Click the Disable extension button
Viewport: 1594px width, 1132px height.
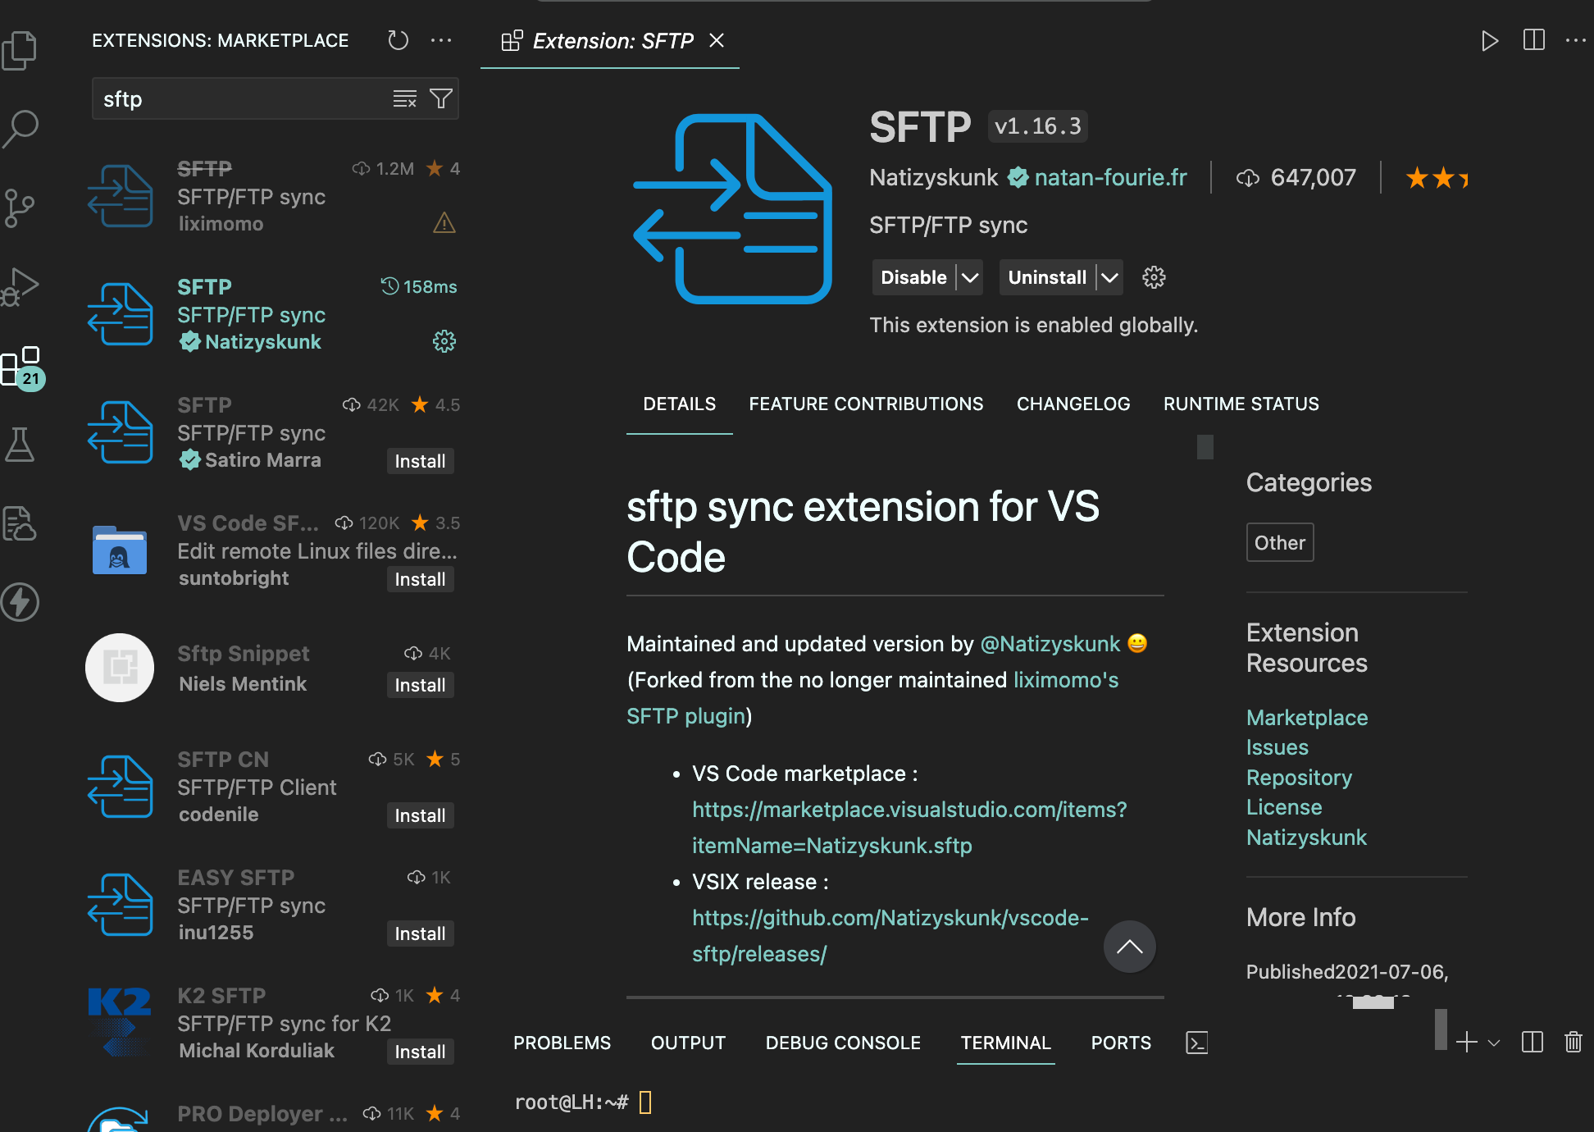point(913,277)
